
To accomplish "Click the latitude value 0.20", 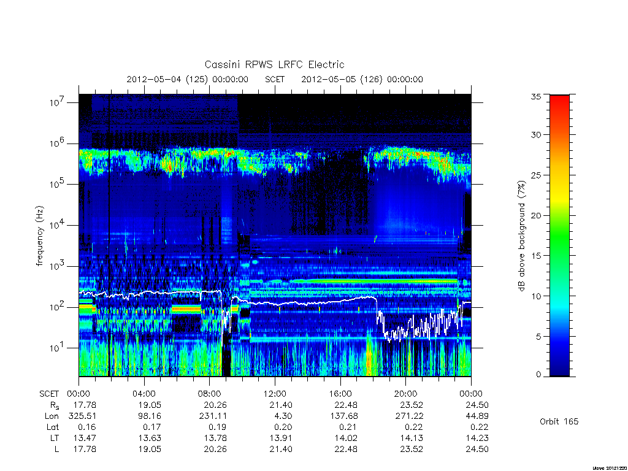I will point(283,427).
